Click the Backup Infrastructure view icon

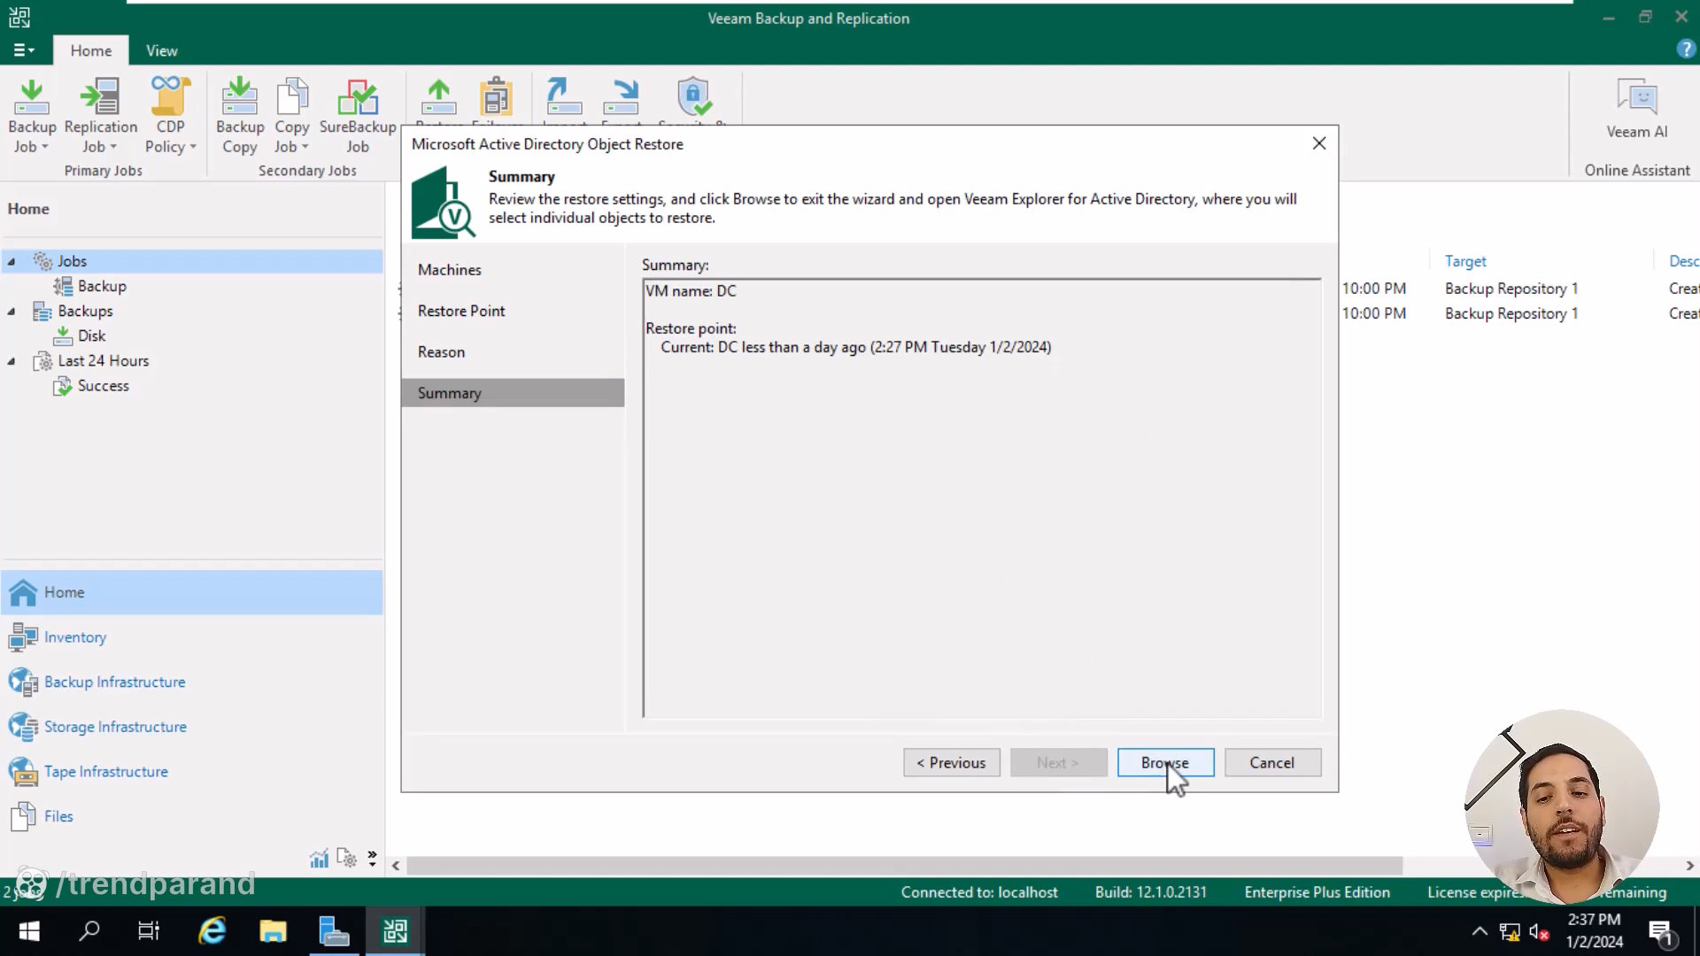tap(23, 682)
